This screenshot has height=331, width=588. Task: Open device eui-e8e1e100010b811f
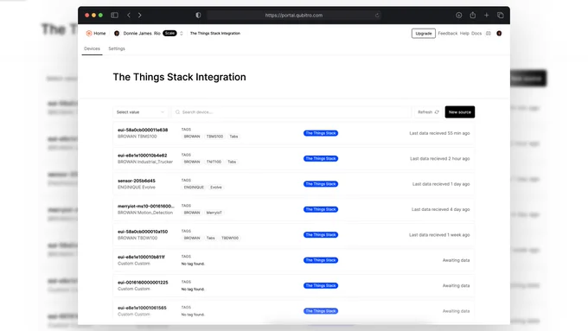point(294,260)
